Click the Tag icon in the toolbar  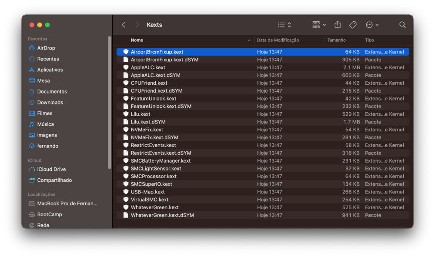point(353,25)
